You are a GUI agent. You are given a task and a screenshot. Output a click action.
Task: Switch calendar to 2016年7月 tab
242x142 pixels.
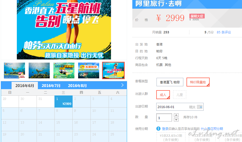[x=51, y=86]
